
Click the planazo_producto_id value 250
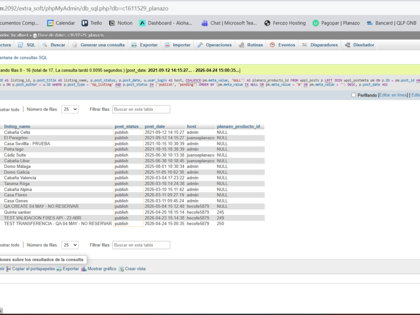point(220,224)
